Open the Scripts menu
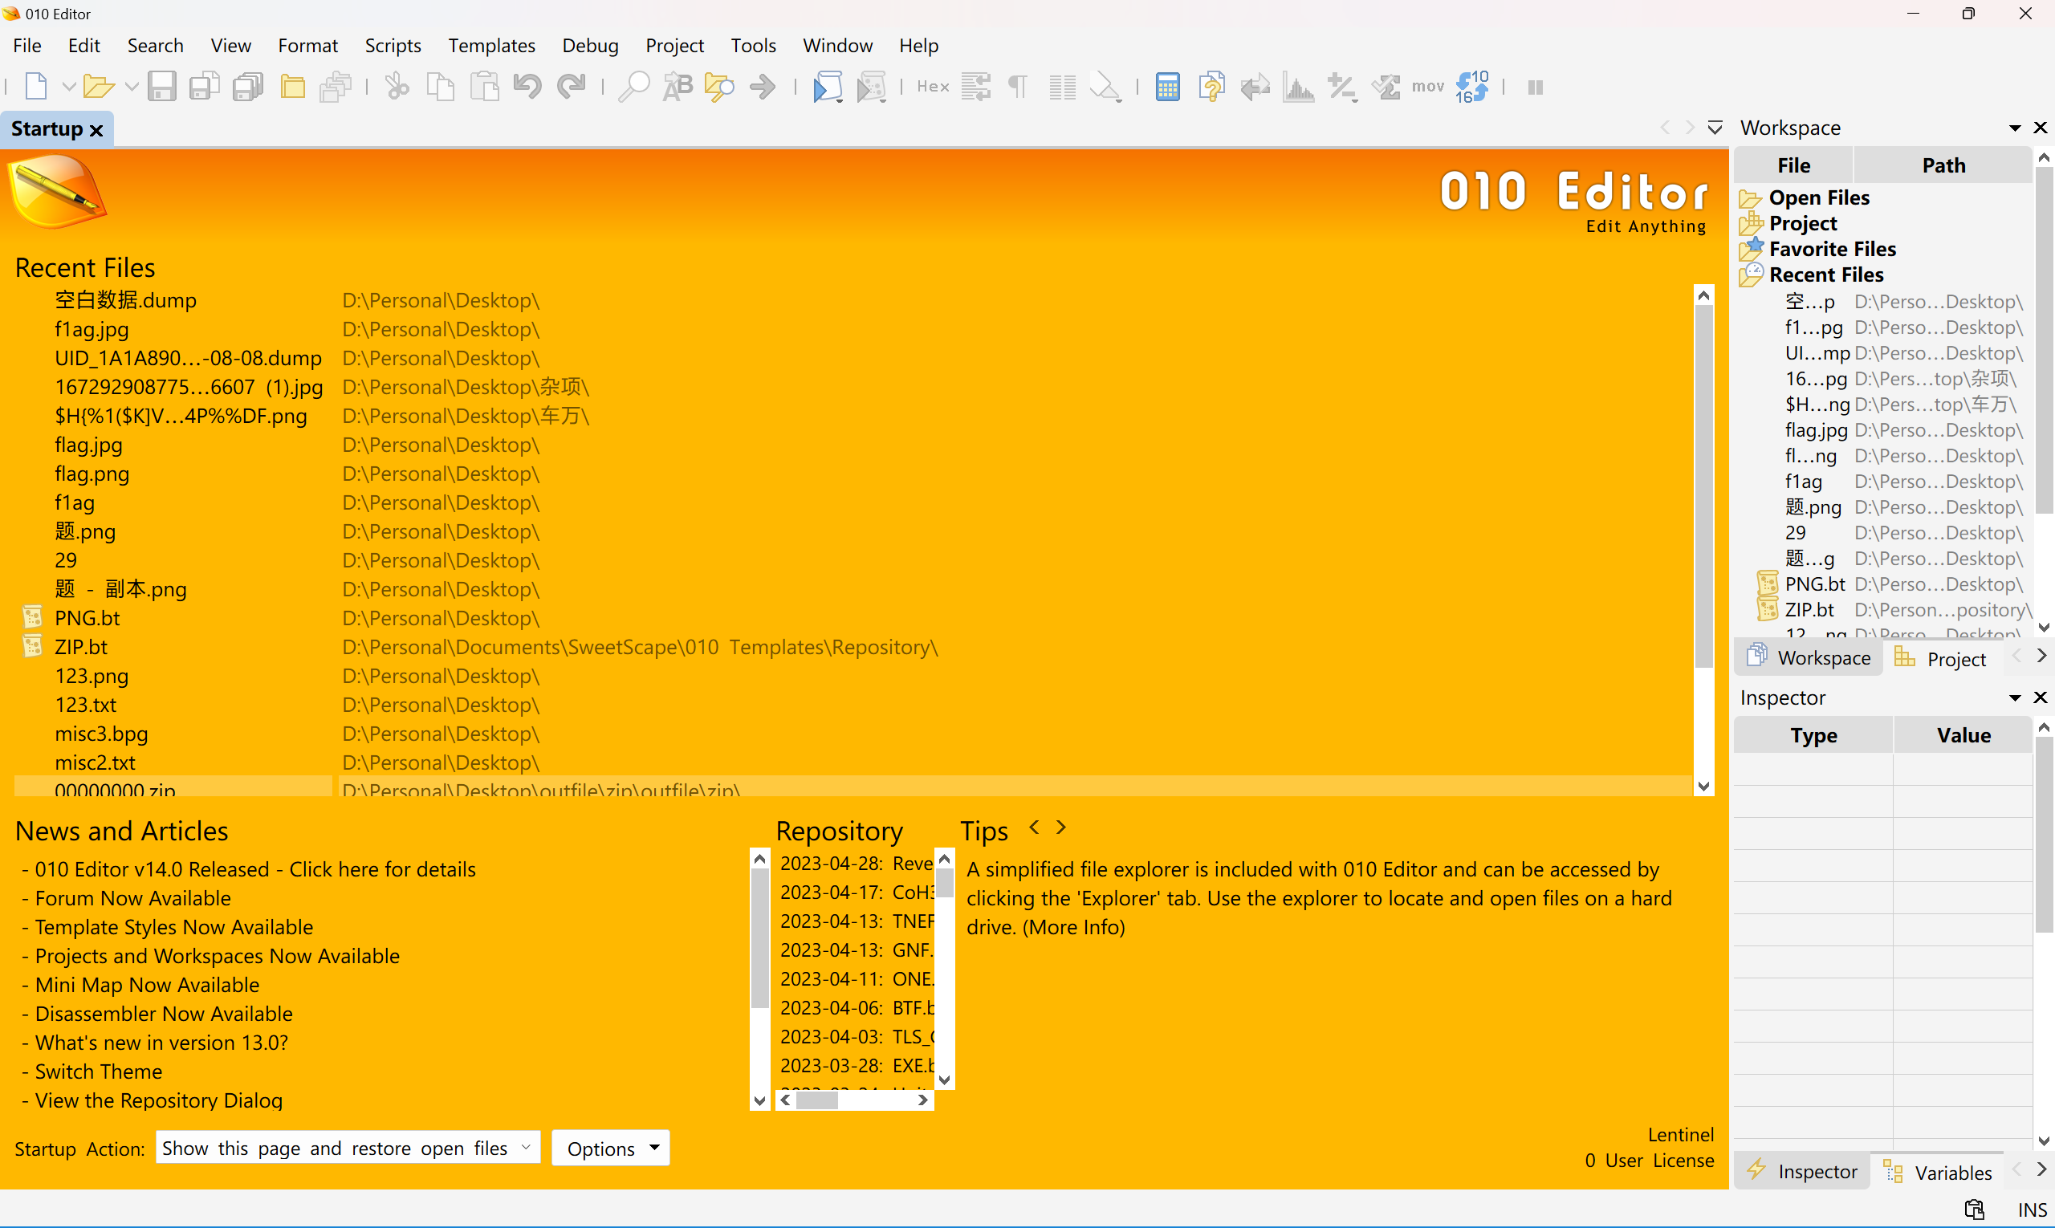Screen dimensions: 2055x1228 pos(393,46)
